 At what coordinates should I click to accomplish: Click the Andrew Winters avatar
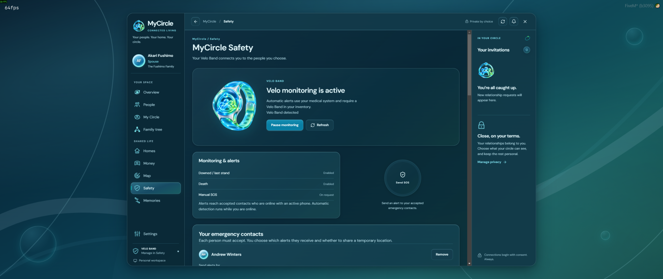[204, 255]
